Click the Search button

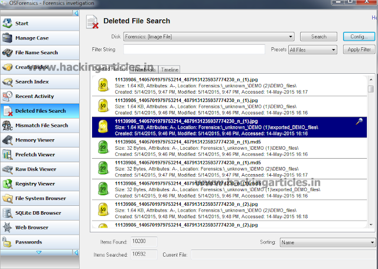click(x=318, y=37)
